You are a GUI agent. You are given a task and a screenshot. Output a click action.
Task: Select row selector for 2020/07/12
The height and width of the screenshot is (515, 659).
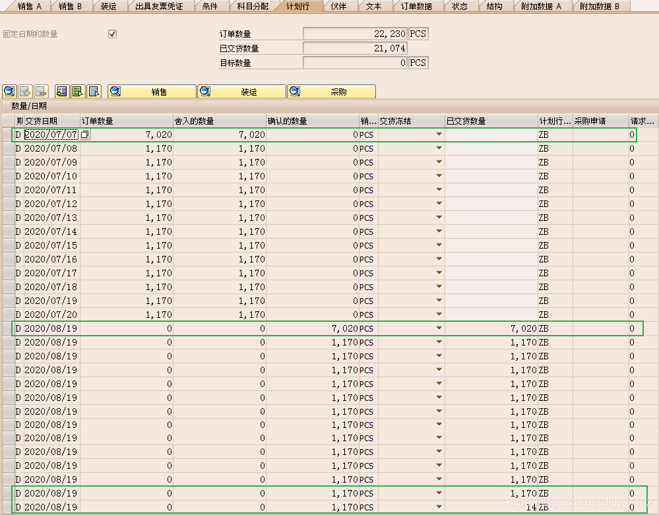coord(9,204)
